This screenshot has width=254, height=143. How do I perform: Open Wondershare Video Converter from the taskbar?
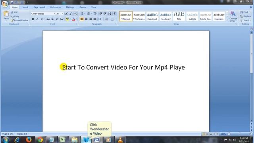coord(86,139)
